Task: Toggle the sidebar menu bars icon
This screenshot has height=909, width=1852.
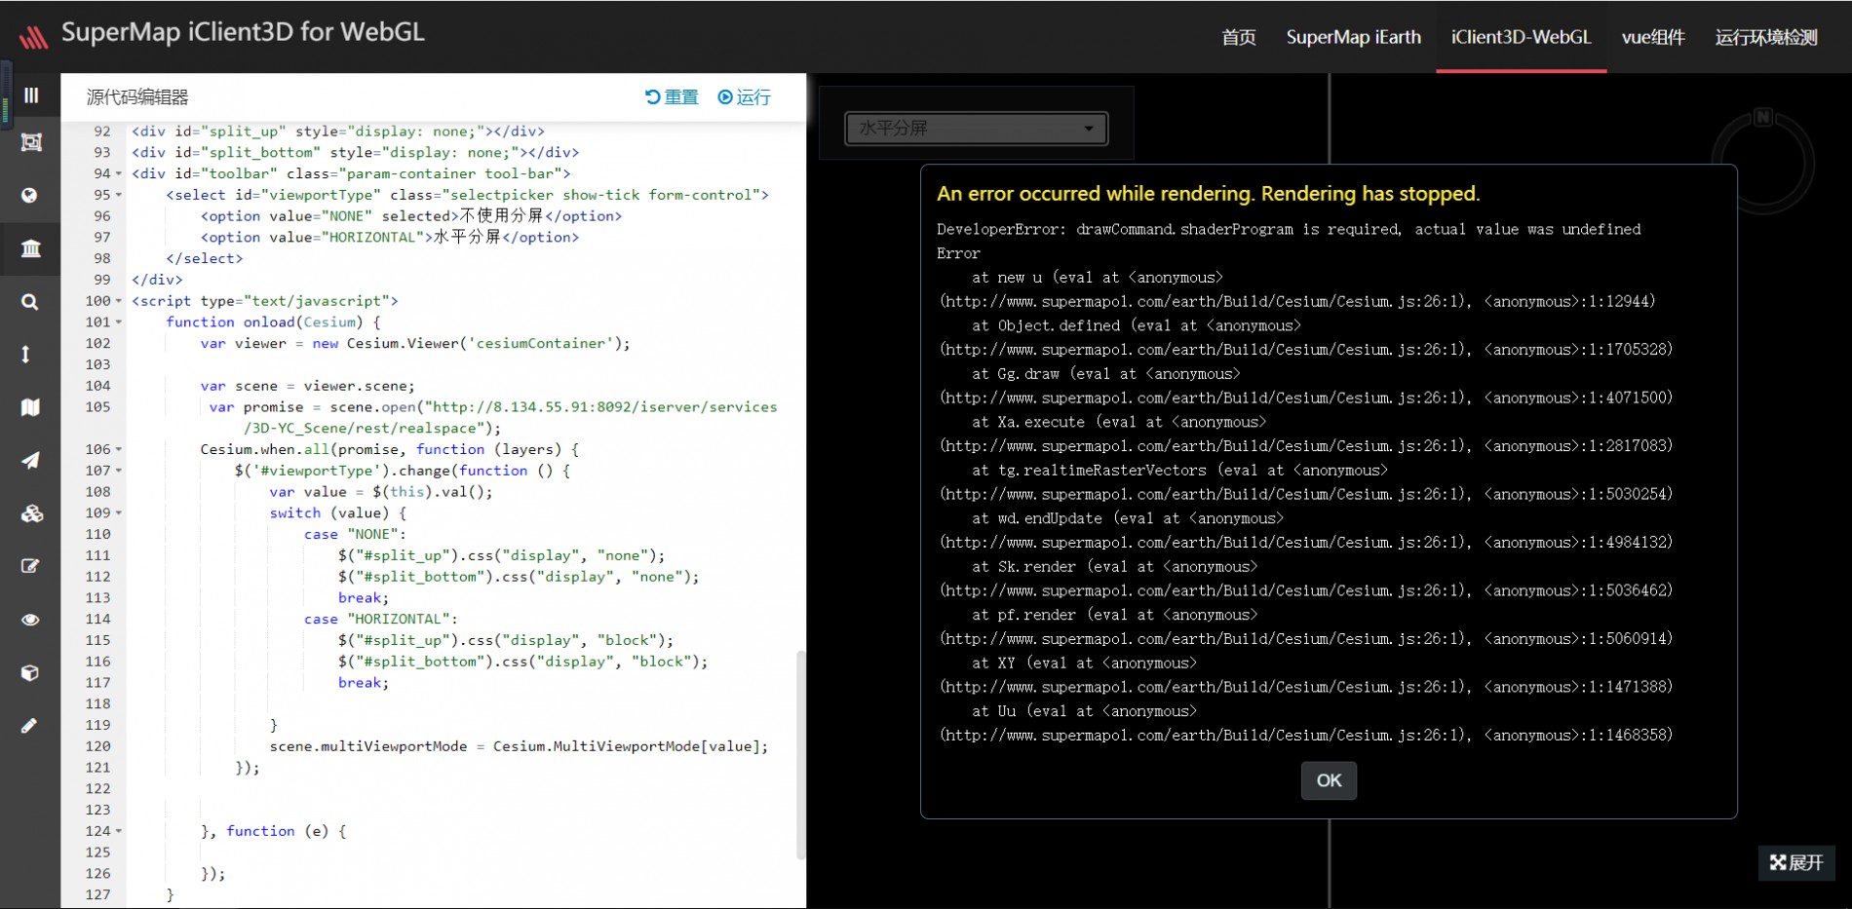Action: pos(31,95)
